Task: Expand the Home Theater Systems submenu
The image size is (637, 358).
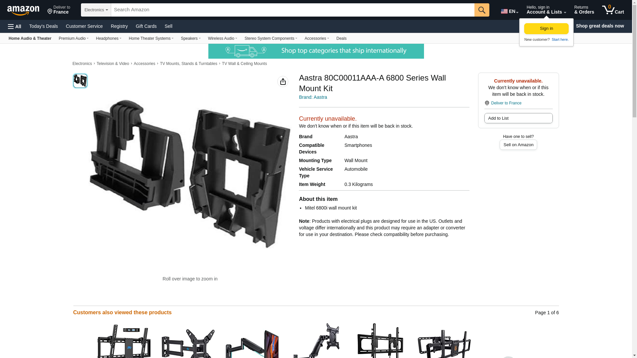Action: click(x=151, y=38)
